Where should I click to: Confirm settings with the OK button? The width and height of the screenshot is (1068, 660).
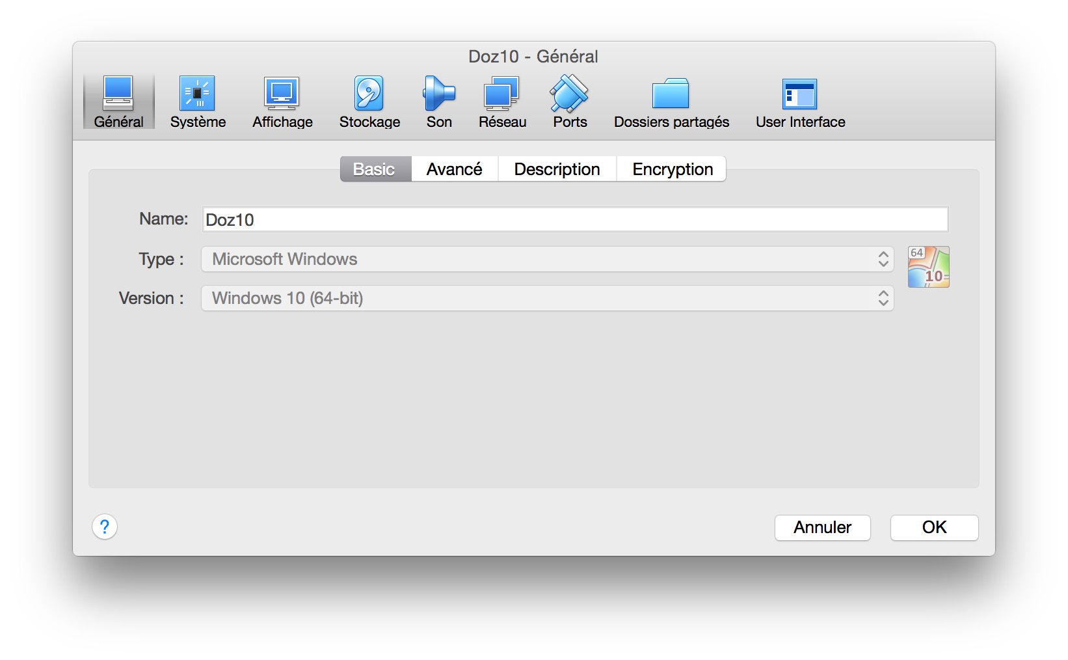(x=934, y=527)
